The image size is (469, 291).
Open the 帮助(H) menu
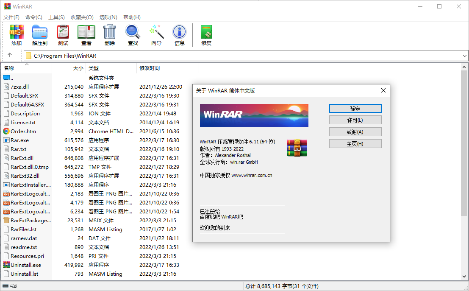pyautogui.click(x=132, y=17)
